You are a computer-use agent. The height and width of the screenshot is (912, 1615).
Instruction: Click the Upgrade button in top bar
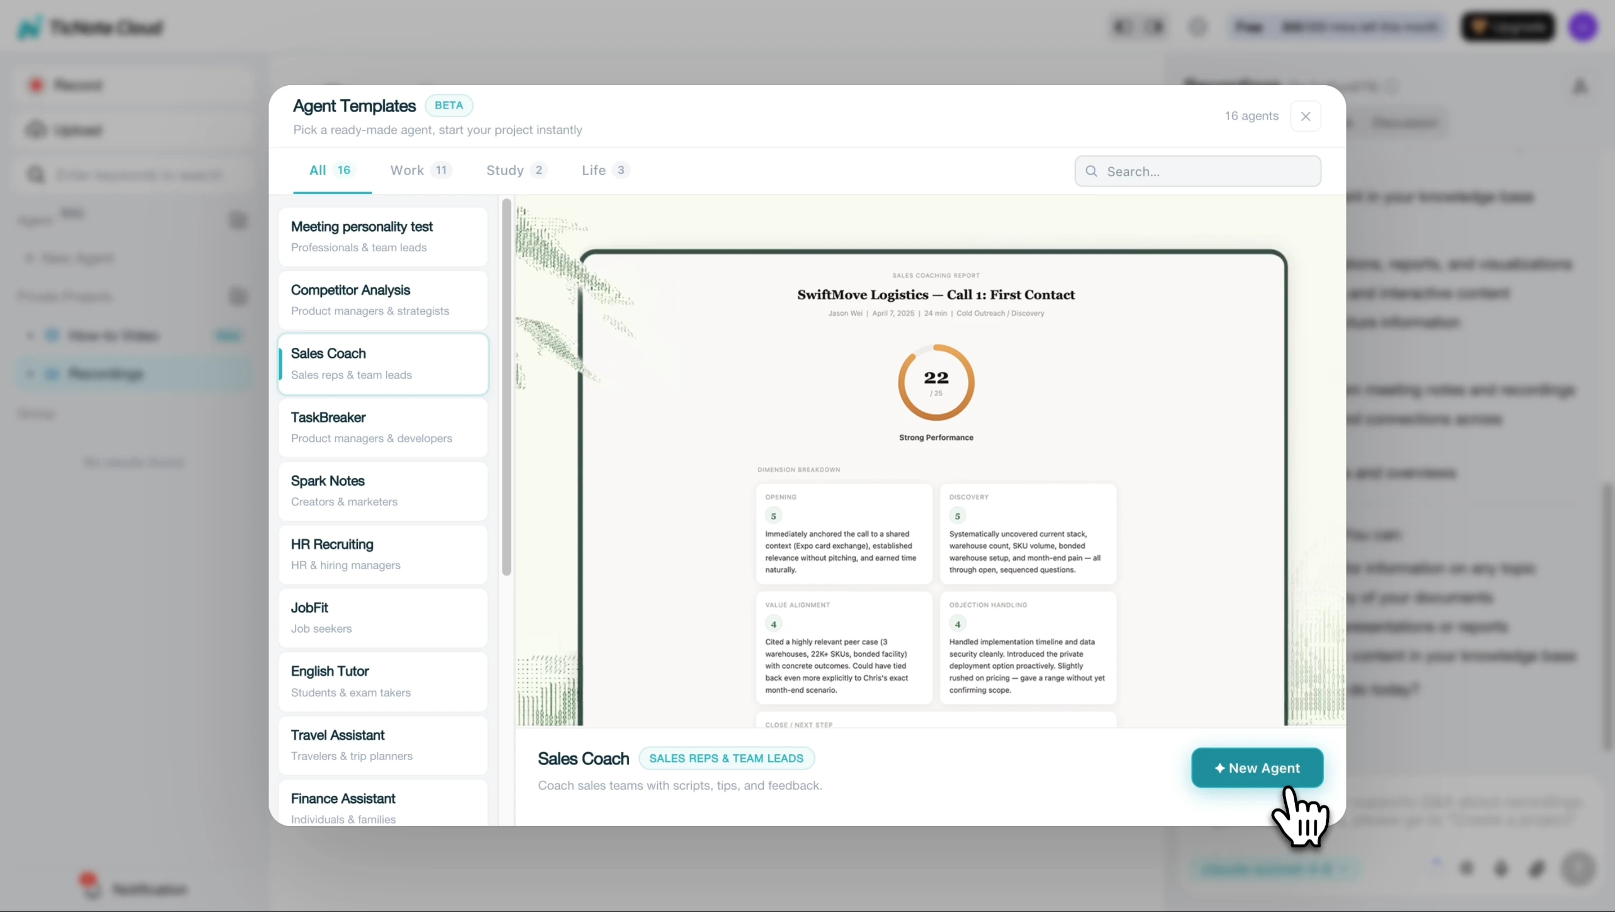1508,27
